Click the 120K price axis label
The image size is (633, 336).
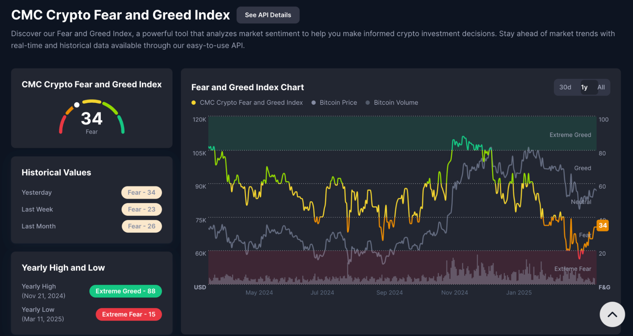(199, 120)
